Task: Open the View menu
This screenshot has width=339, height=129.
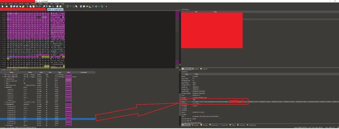Action: (16, 4)
